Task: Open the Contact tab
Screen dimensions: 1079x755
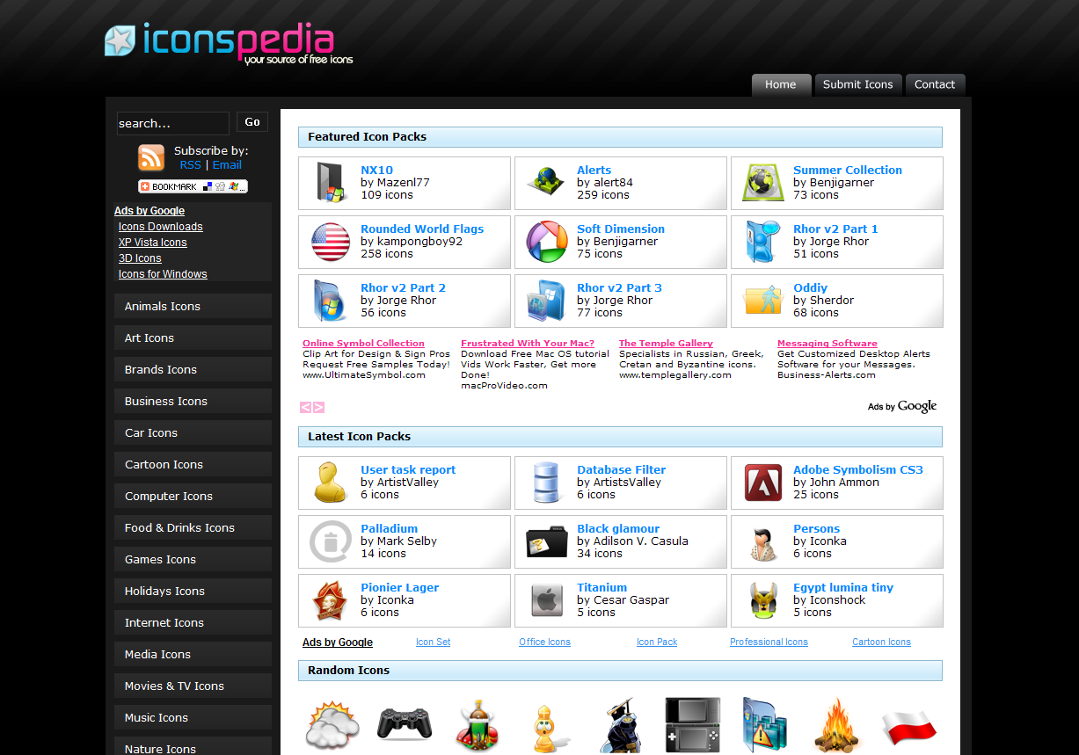Action: tap(935, 84)
